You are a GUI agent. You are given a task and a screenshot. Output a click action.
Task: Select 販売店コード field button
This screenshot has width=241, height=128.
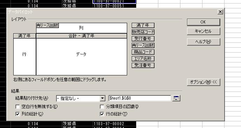coord(143,32)
